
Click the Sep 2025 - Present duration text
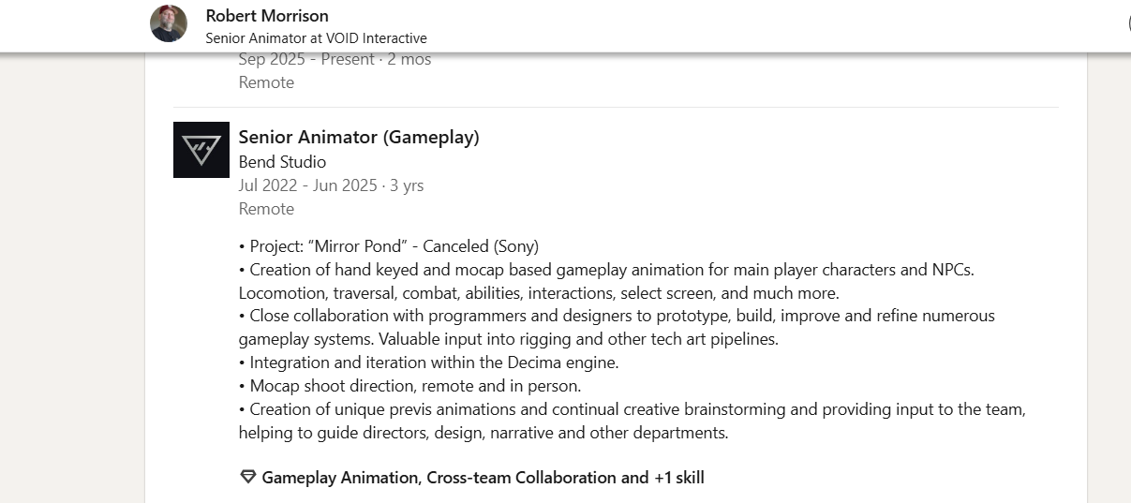coord(335,59)
